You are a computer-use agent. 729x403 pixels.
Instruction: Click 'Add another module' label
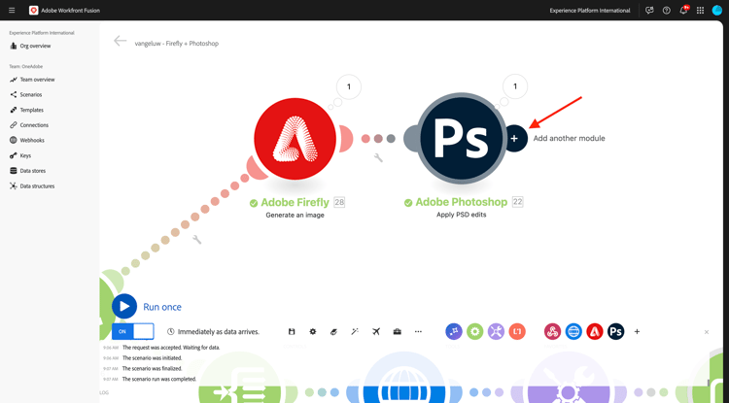(x=569, y=138)
